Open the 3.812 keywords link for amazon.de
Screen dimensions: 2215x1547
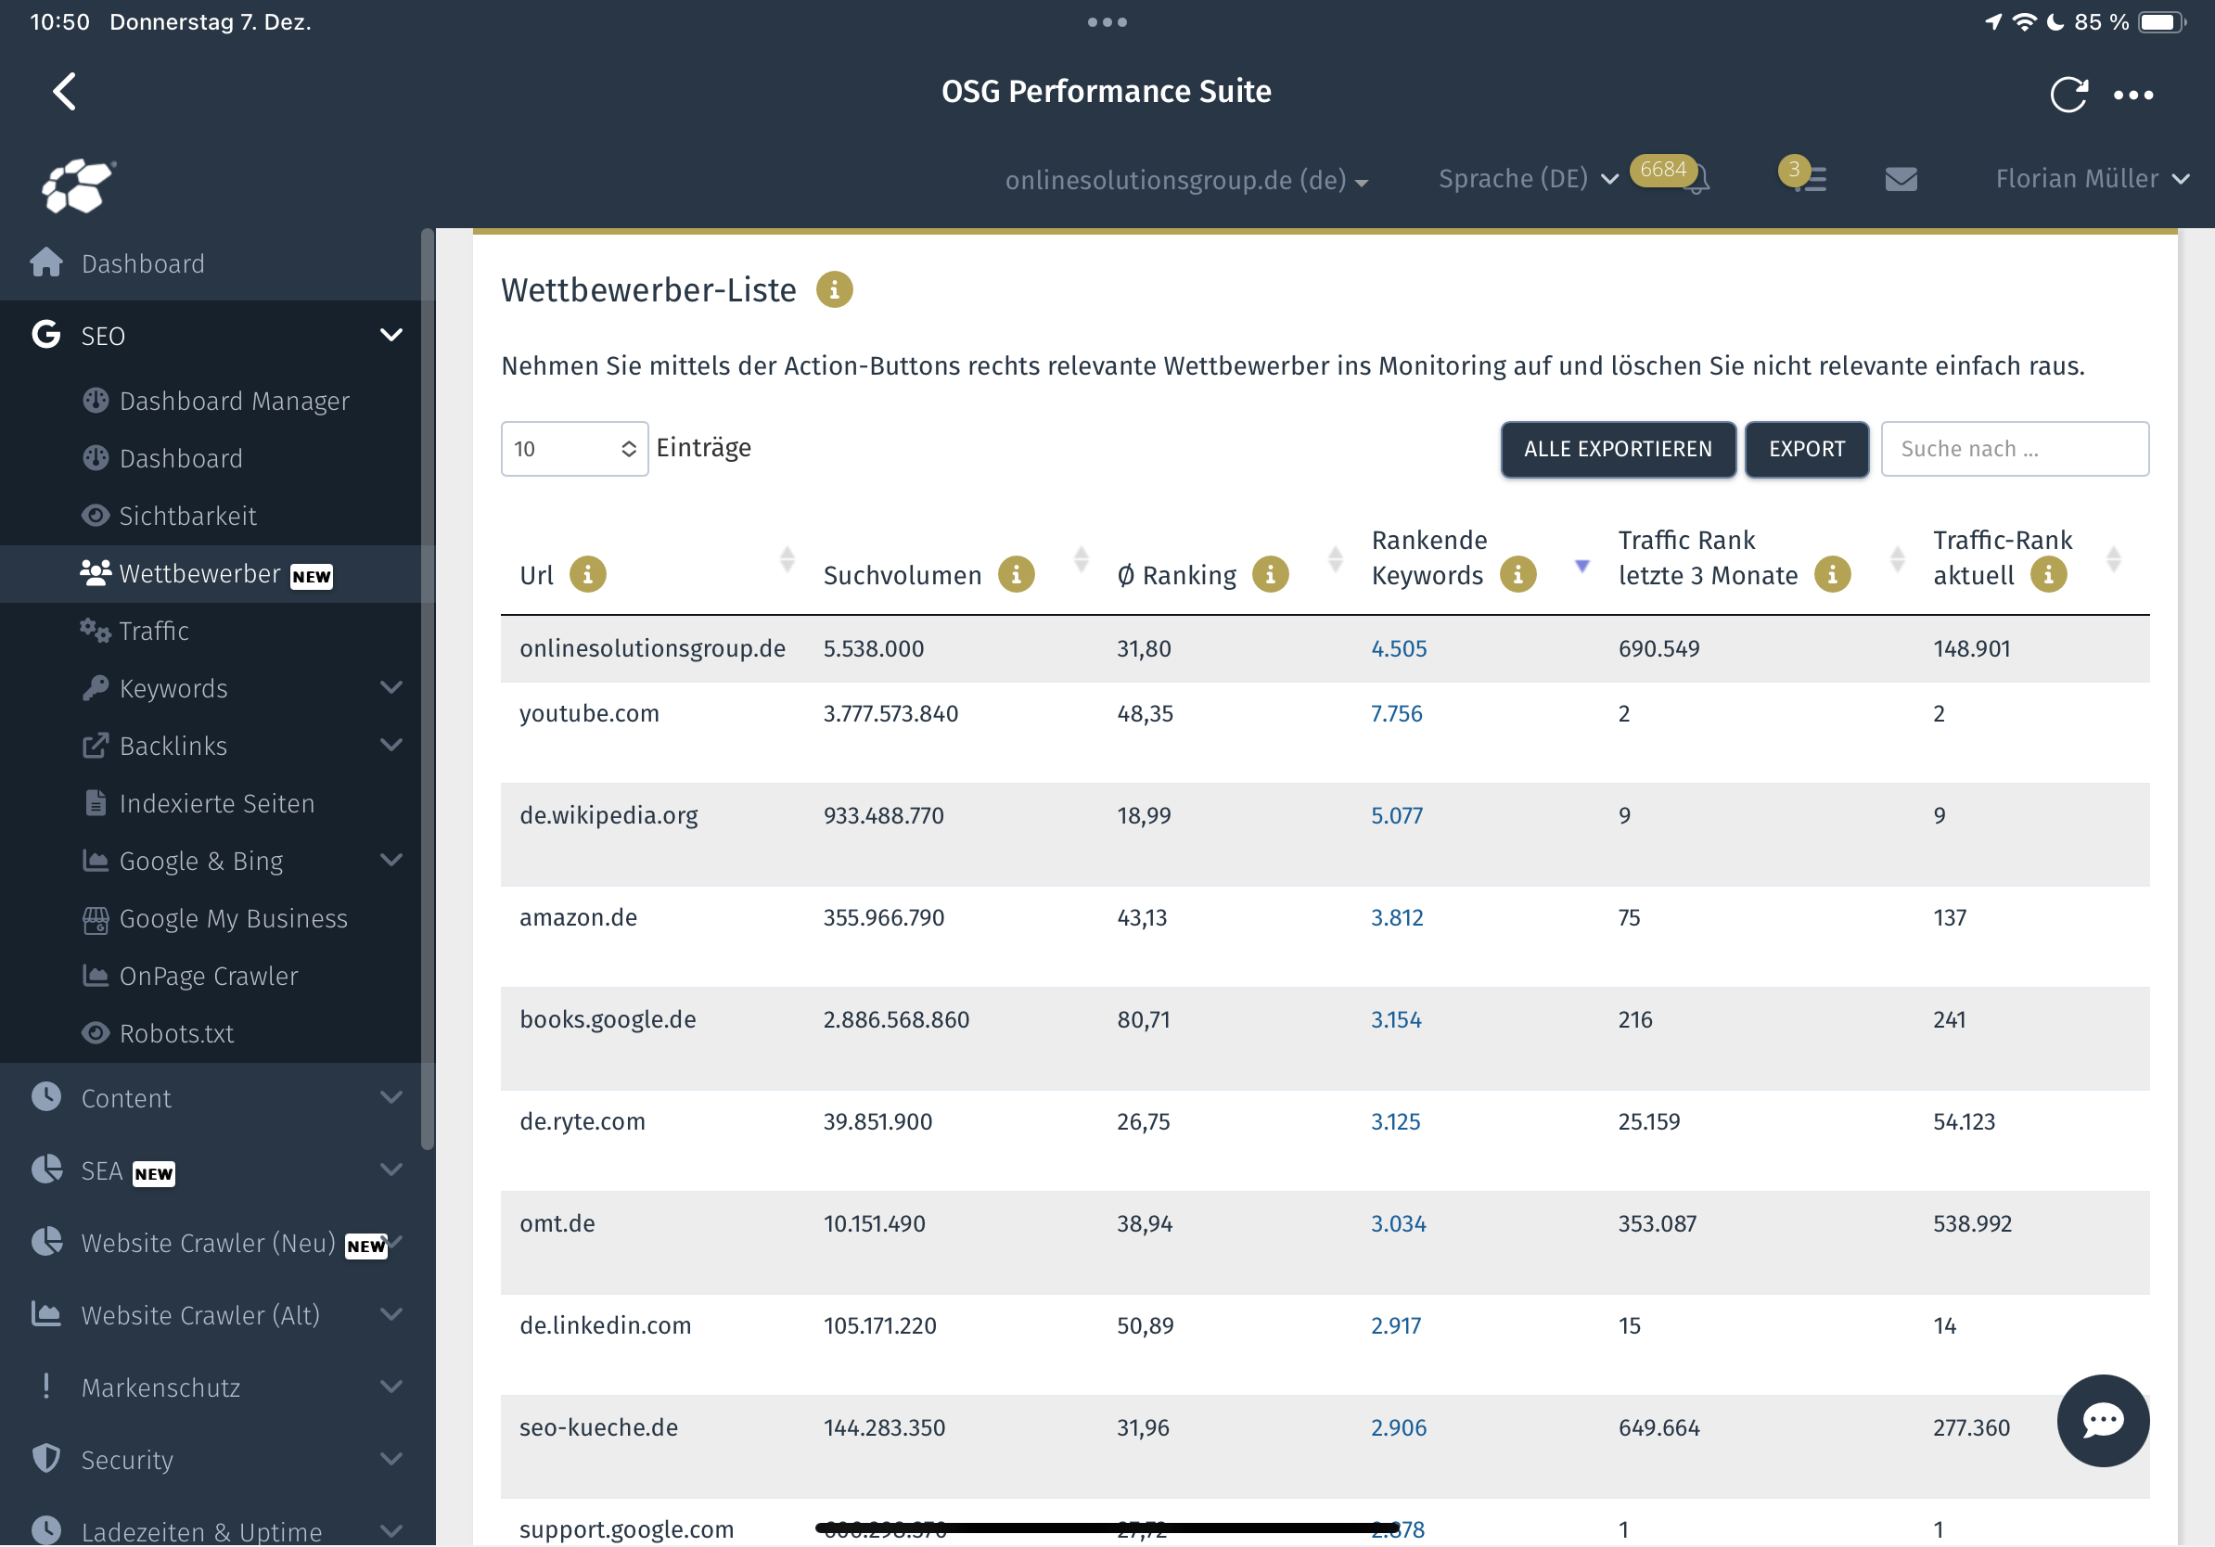click(1396, 918)
